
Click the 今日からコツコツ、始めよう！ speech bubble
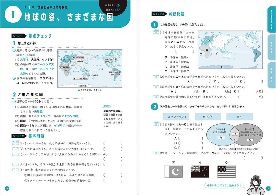click(x=225, y=186)
